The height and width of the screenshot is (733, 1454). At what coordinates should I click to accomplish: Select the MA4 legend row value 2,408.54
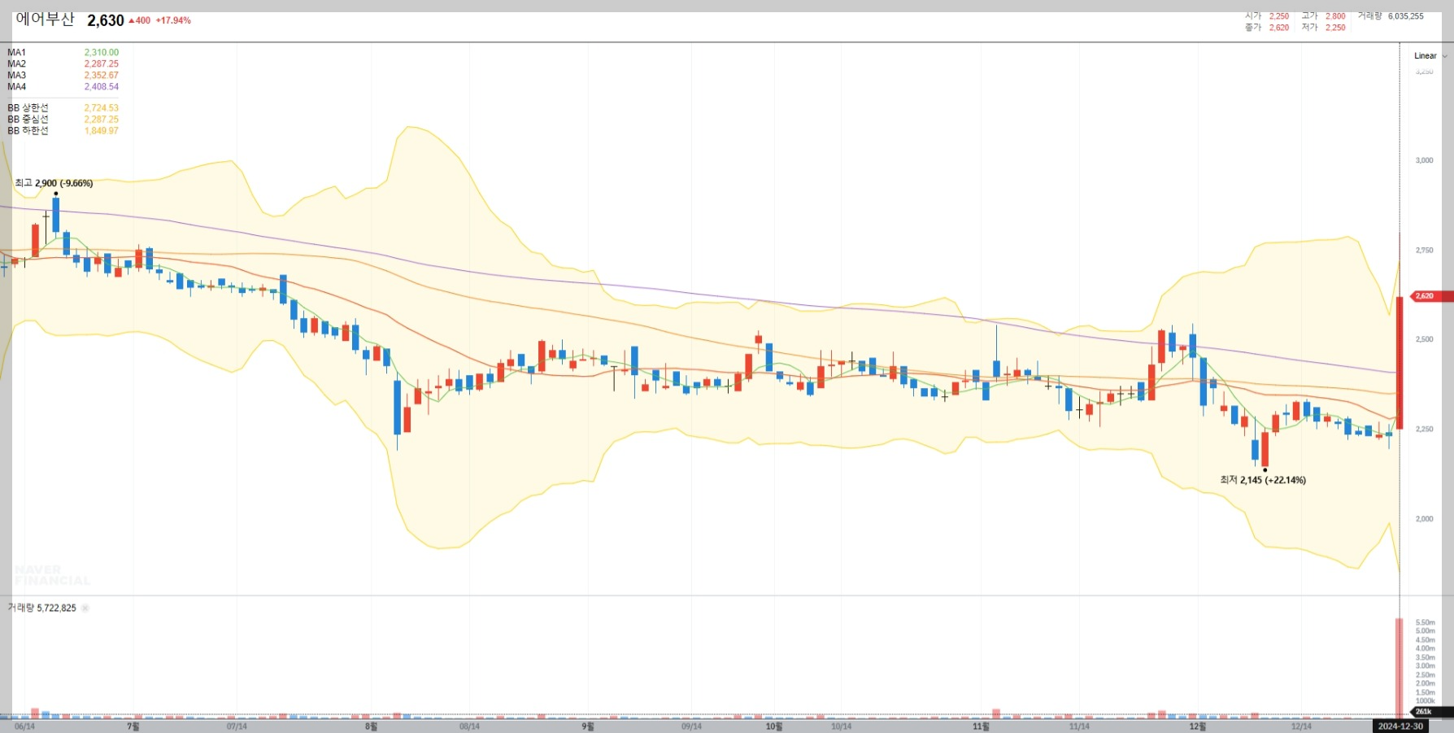click(x=102, y=86)
